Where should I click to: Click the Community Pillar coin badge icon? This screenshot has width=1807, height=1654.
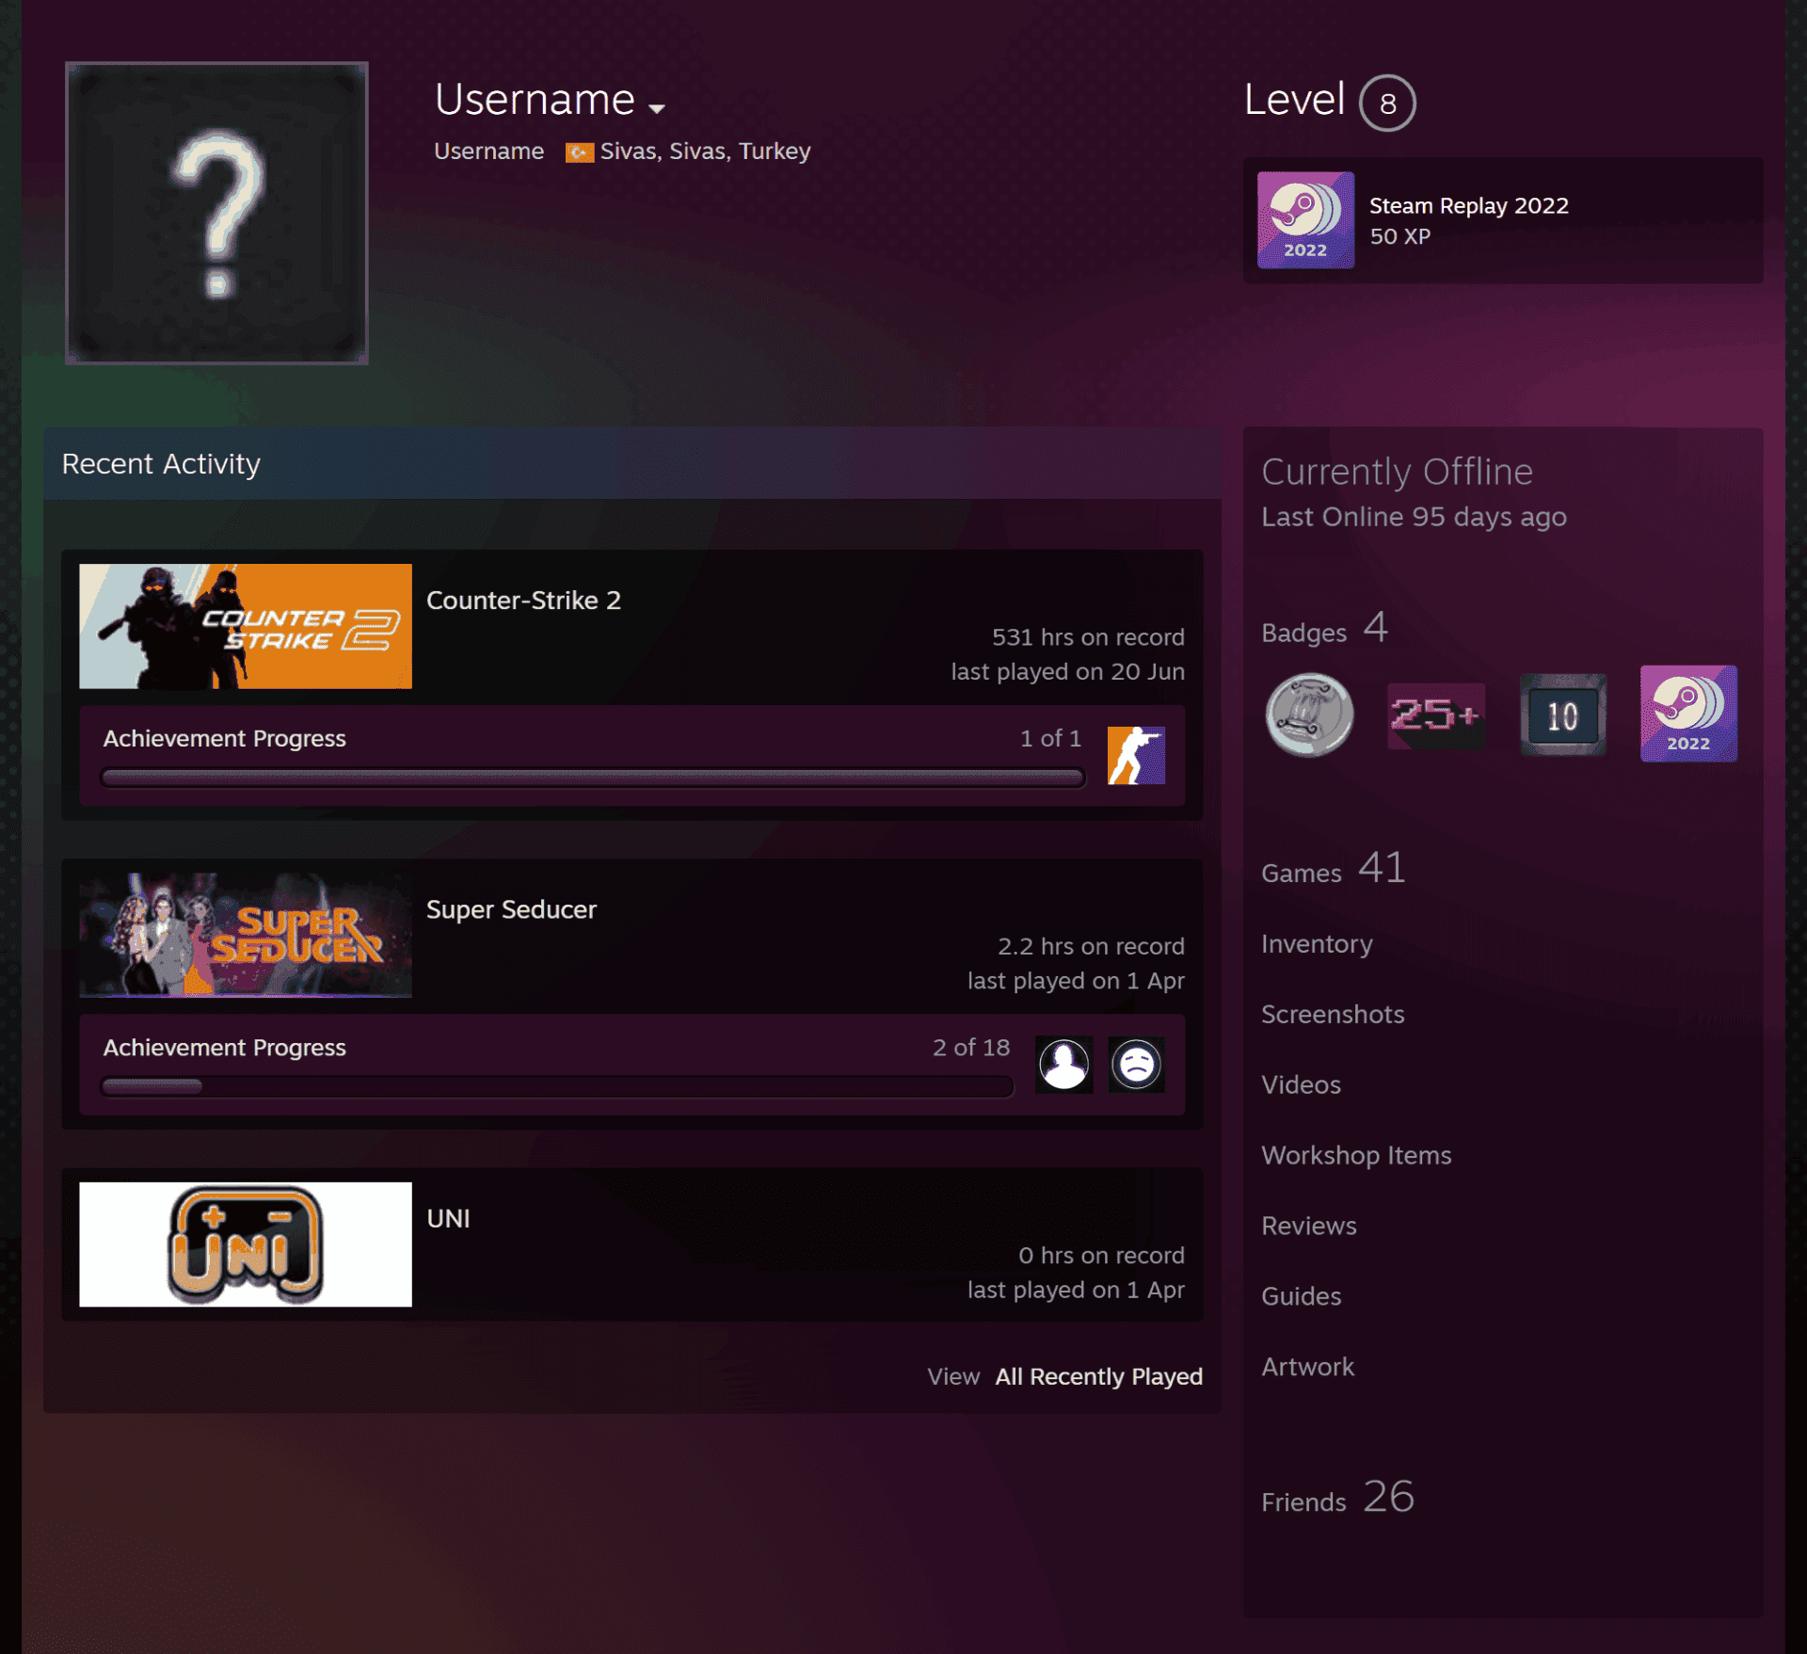coord(1309,715)
